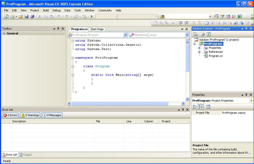This screenshot has height=164, width=254.
Task: Start debugging with the green play icon
Action: [x=92, y=16]
